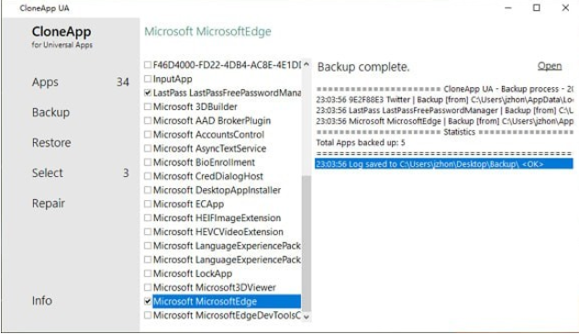Close the CloneApp UA window

[x=565, y=7]
